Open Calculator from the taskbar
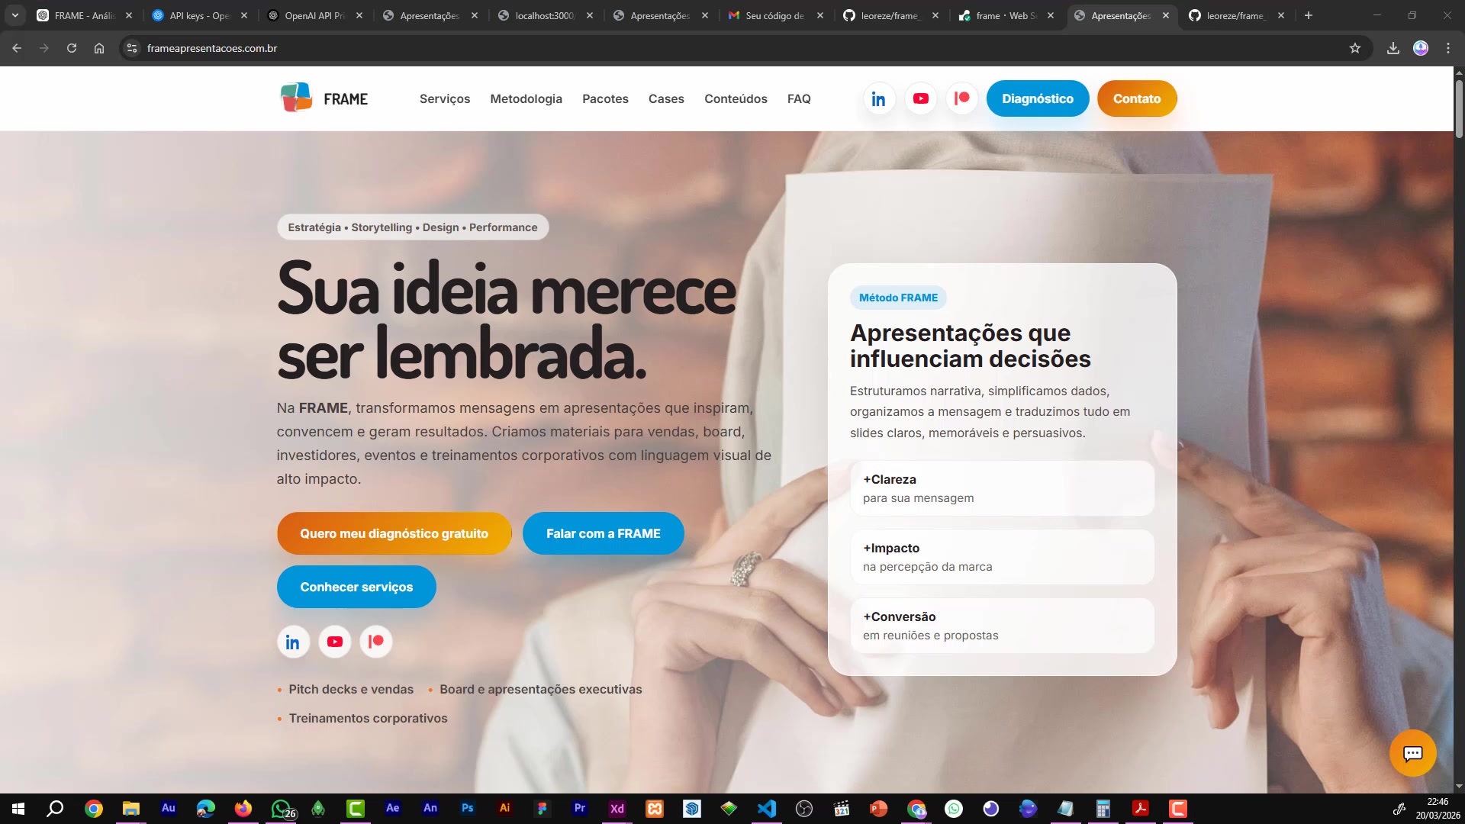Viewport: 1465px width, 824px height. (x=1103, y=809)
